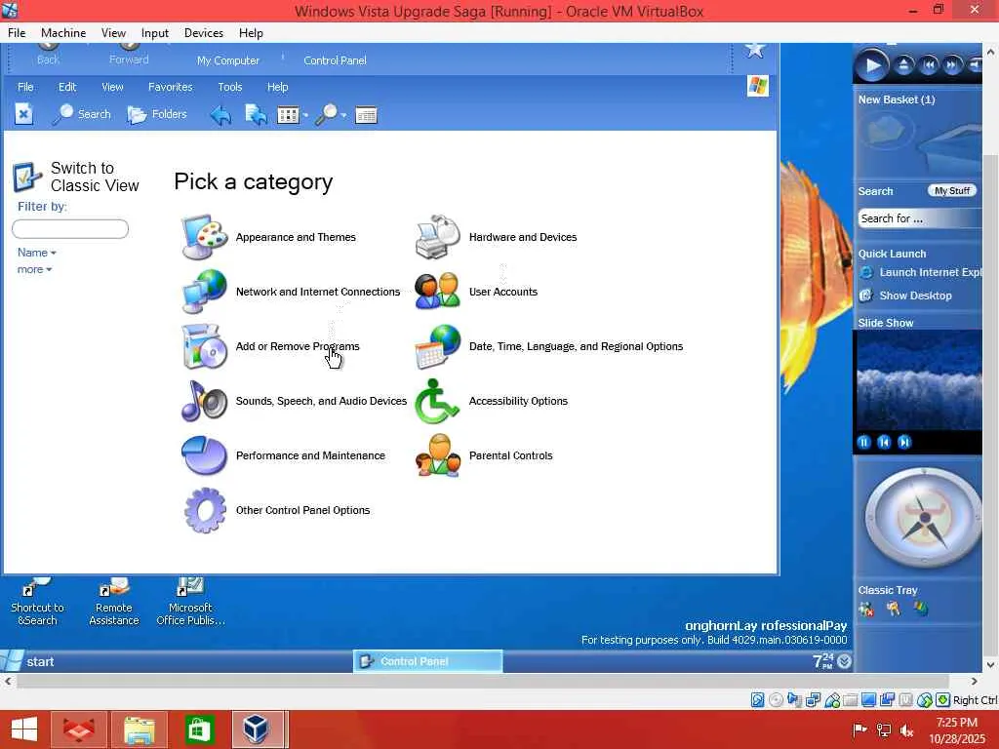Go to previous Slide Show image
999x749 pixels.
[x=884, y=442]
